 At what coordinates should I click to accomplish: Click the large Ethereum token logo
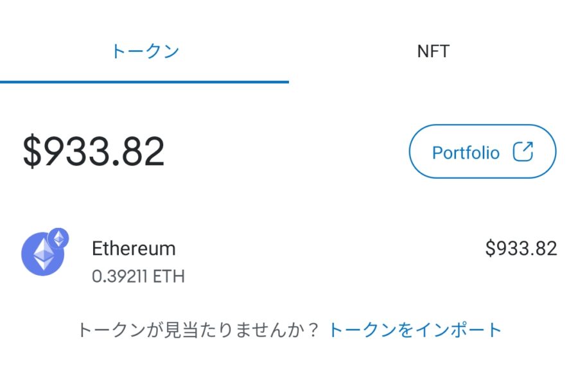[x=42, y=254]
